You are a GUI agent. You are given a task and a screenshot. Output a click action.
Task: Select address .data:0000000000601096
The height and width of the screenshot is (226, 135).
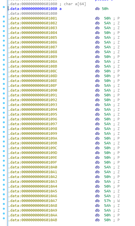click(x=33, y=119)
